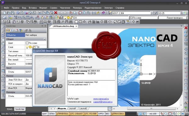Toggle the lightbulb in Слой property row
Image resolution: width=189 pixels, height=116 pixels.
(27, 47)
